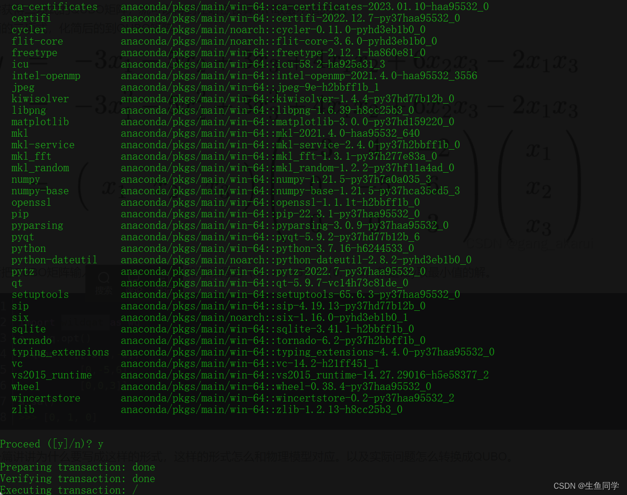Image resolution: width=627 pixels, height=495 pixels.
Task: Select spec text pip-22.3.1-py37haa95532_0
Action: pos(348,214)
